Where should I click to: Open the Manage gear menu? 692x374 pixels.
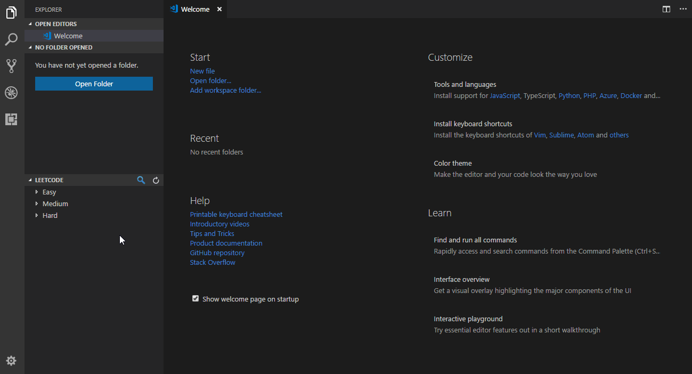click(11, 361)
